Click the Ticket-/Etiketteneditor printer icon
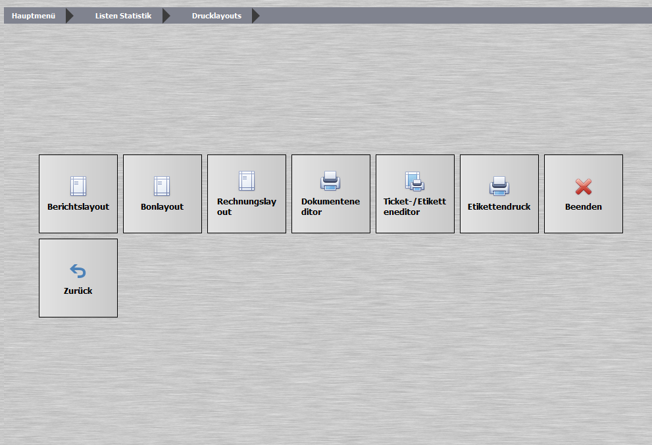This screenshot has height=445, width=652. point(415,181)
